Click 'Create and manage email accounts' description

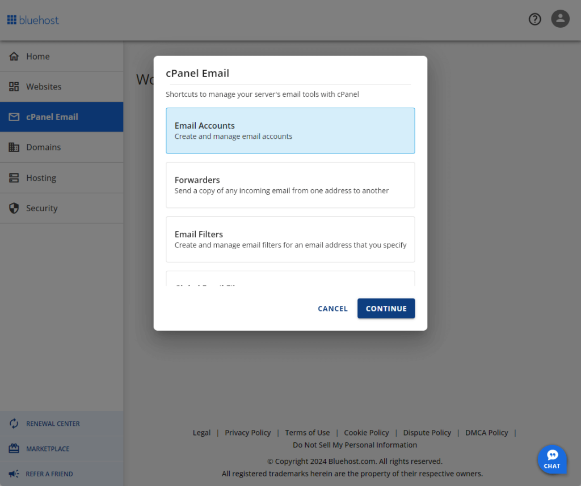click(233, 137)
